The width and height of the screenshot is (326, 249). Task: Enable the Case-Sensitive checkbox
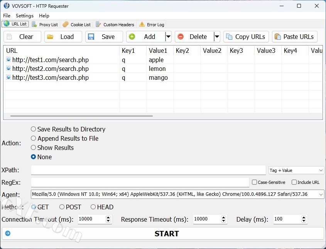[x=254, y=182]
